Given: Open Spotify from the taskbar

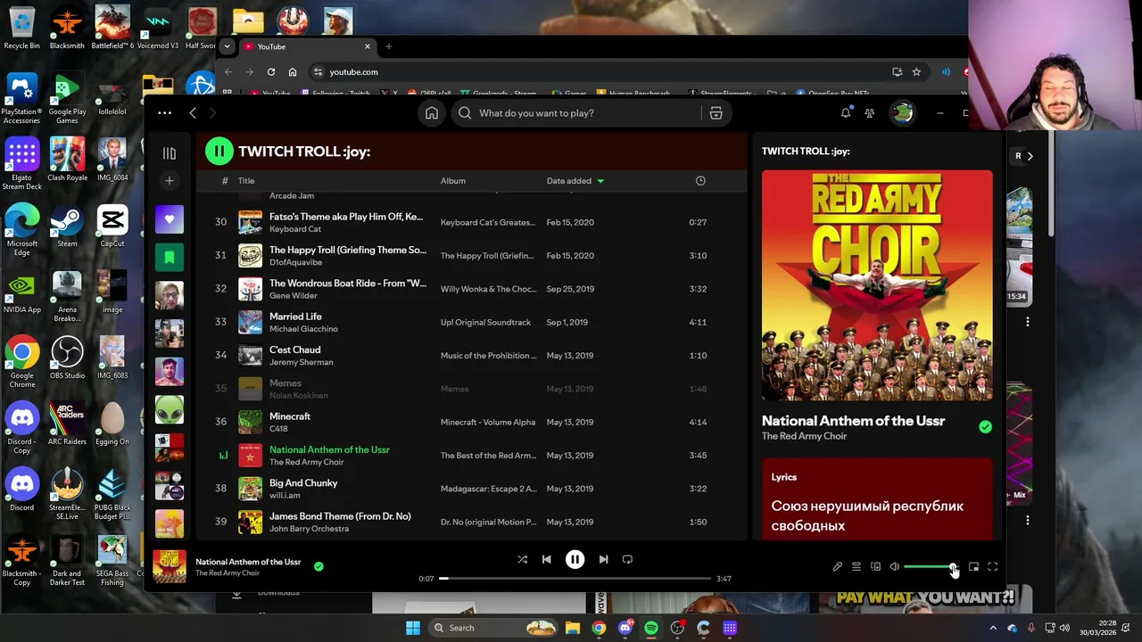Looking at the screenshot, I should [x=651, y=628].
